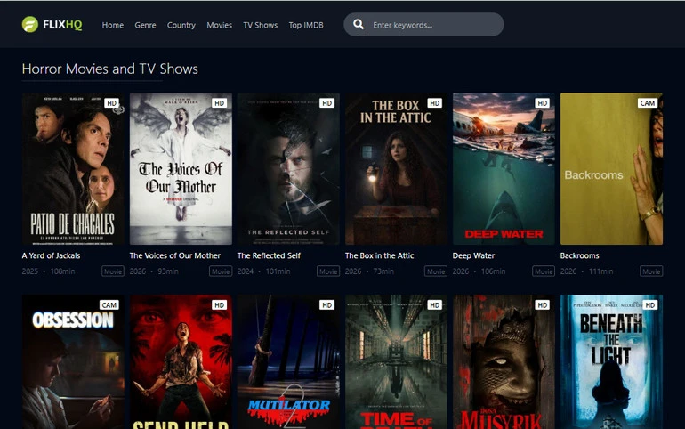
Task: Click The Voices of Our Mother title link
Action: click(174, 255)
